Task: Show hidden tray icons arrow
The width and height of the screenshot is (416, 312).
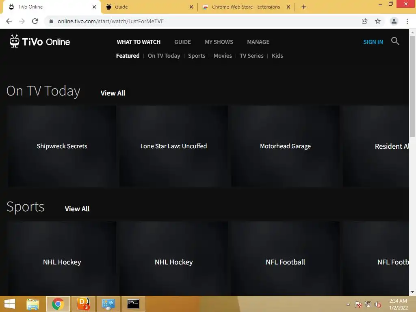Action: tap(348, 304)
